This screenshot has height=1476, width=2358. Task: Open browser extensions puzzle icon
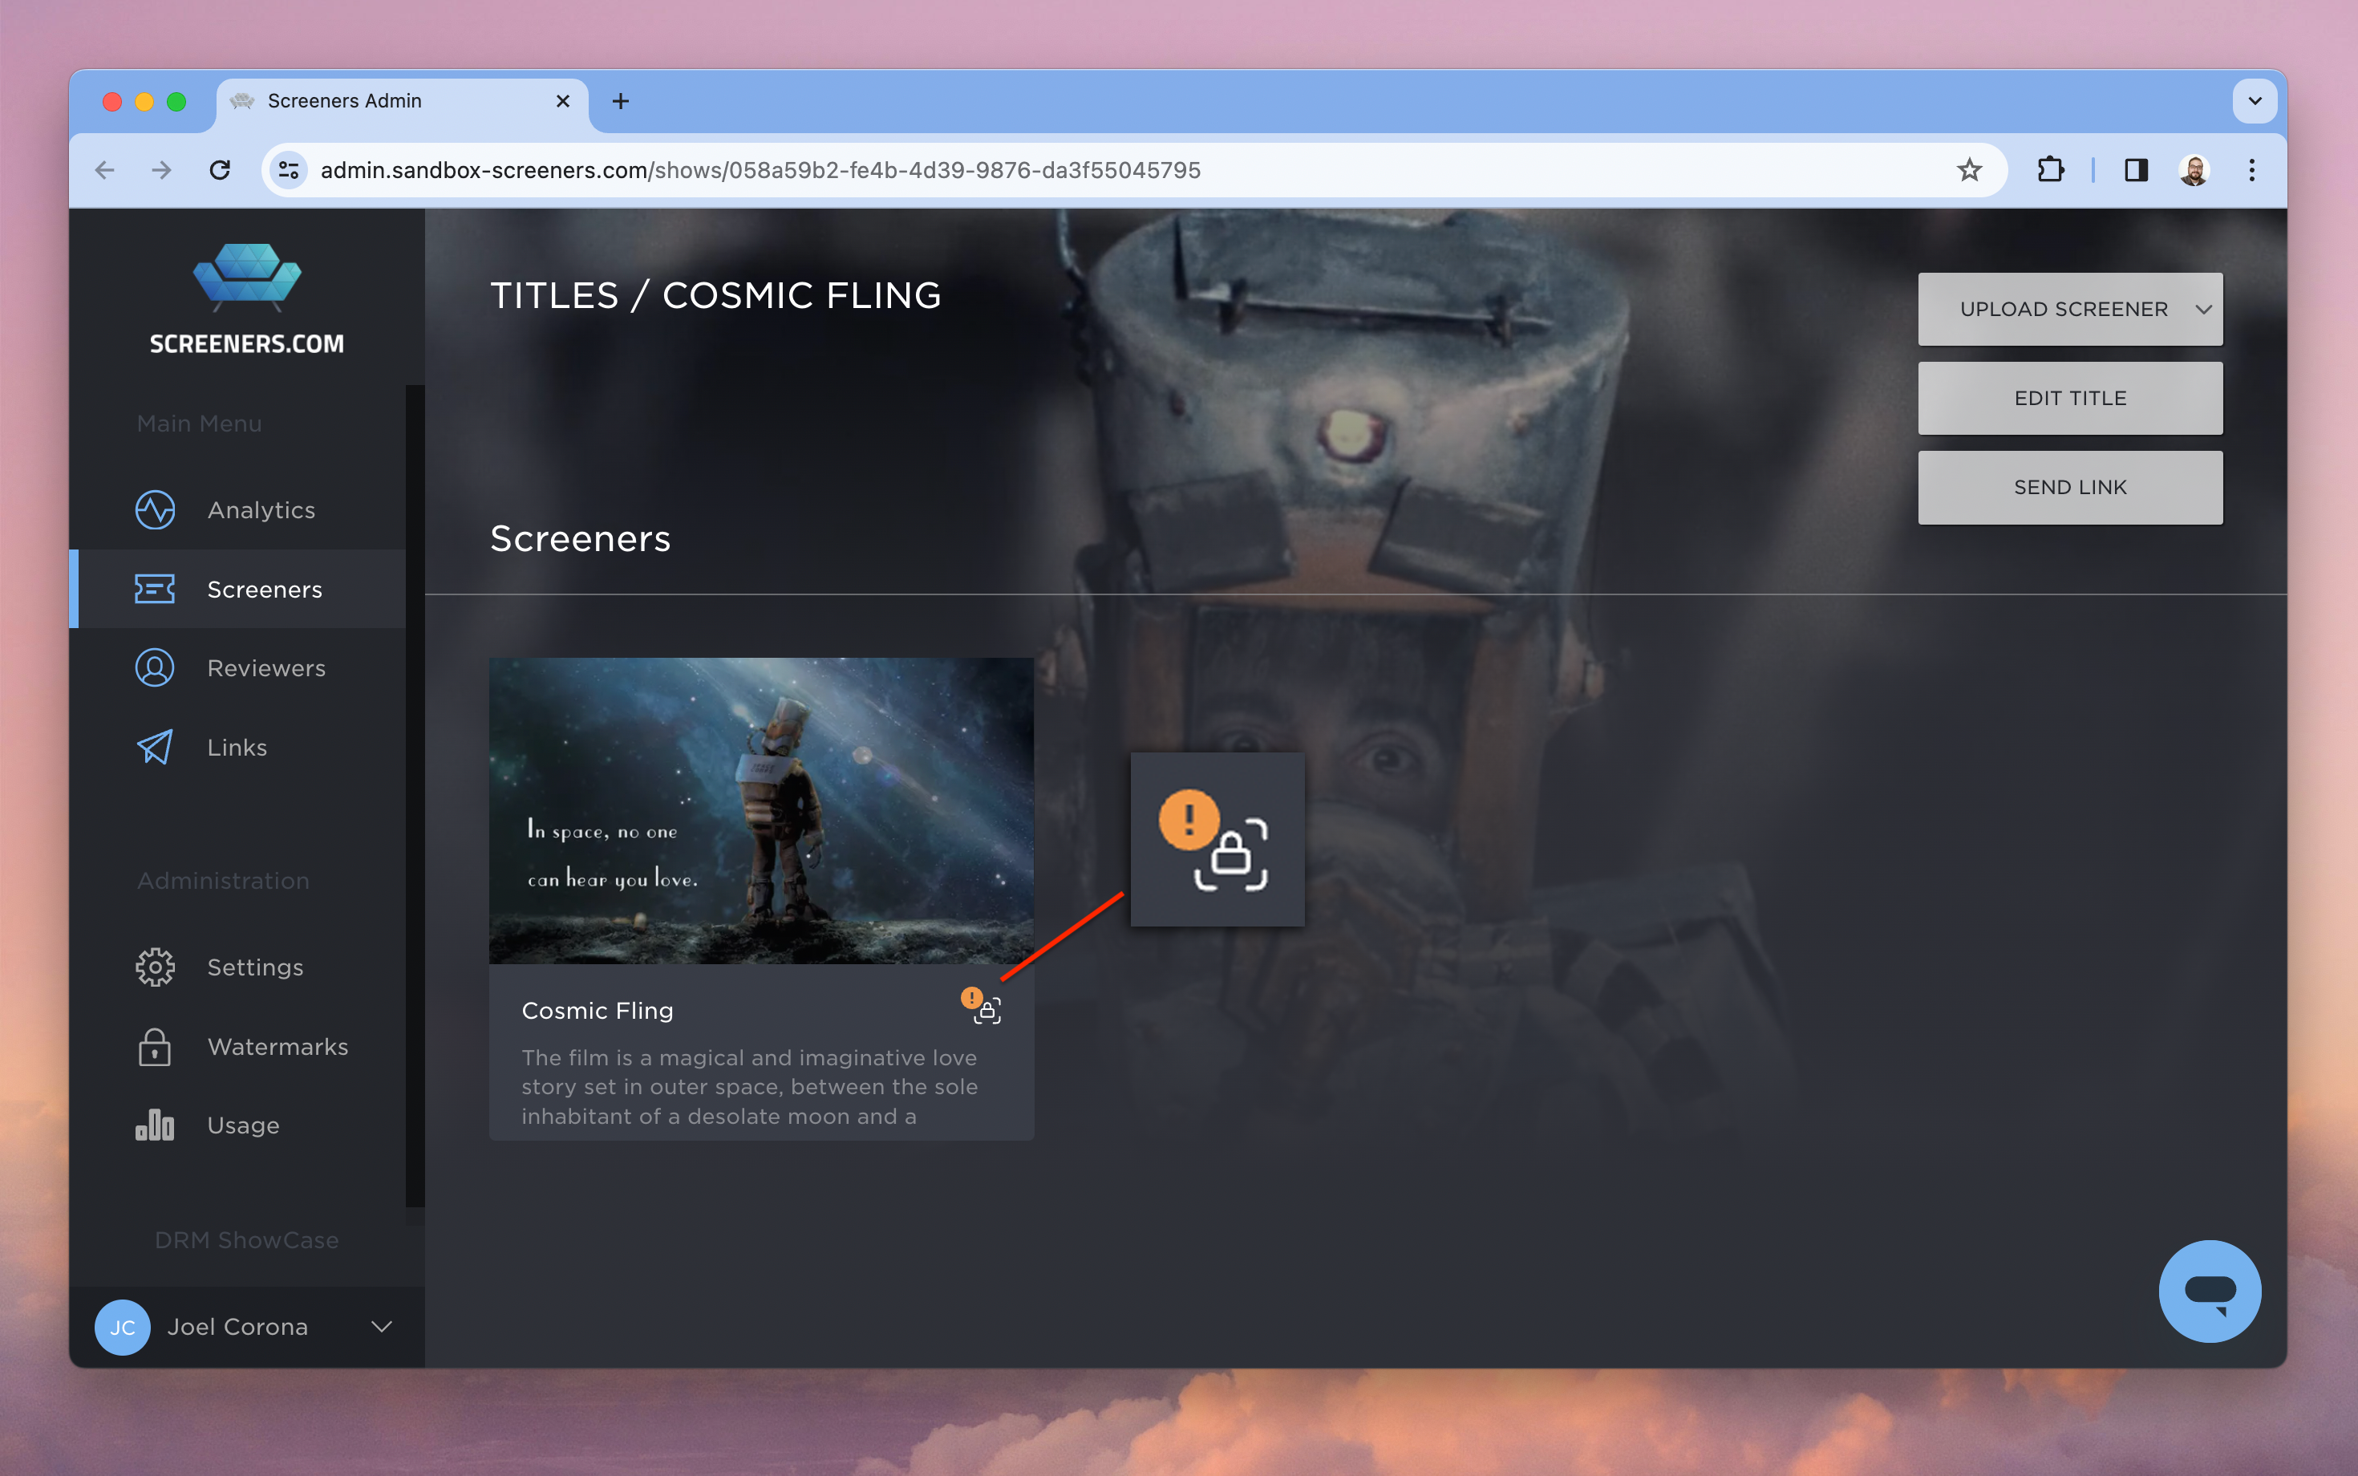point(2051,170)
